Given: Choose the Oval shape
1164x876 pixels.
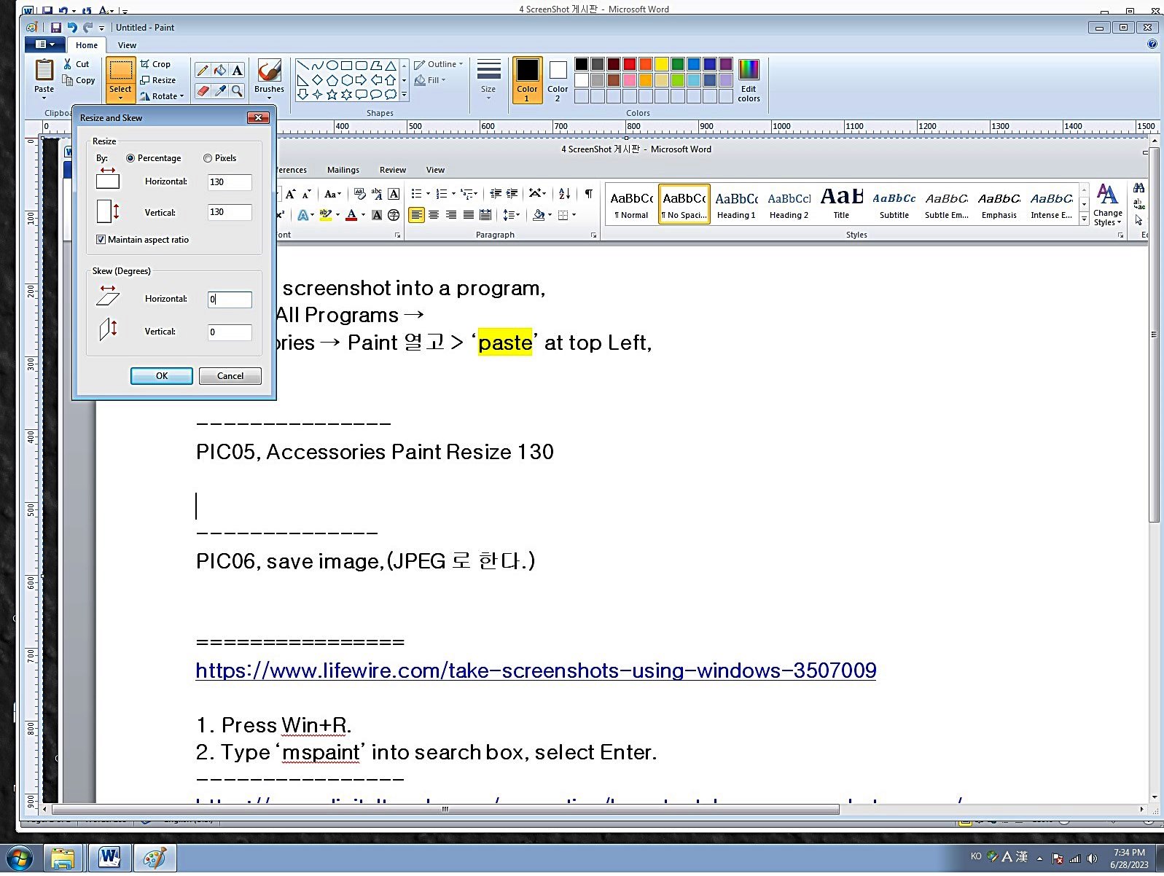Looking at the screenshot, I should click(332, 66).
